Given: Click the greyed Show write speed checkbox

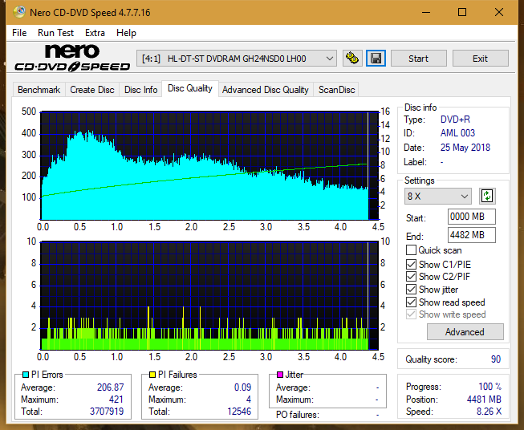Looking at the screenshot, I should (411, 314).
